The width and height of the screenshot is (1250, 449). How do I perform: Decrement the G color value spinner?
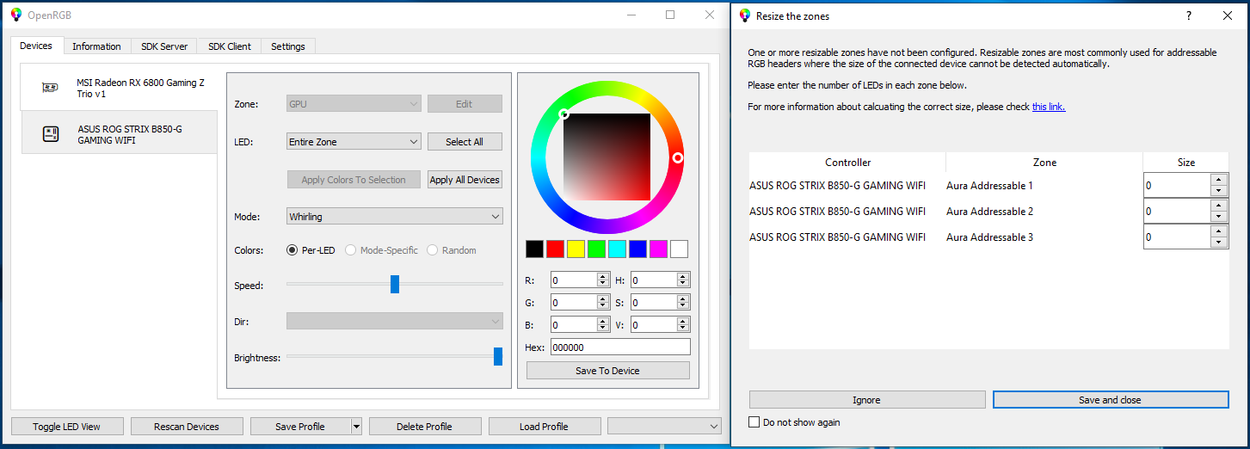(x=603, y=306)
